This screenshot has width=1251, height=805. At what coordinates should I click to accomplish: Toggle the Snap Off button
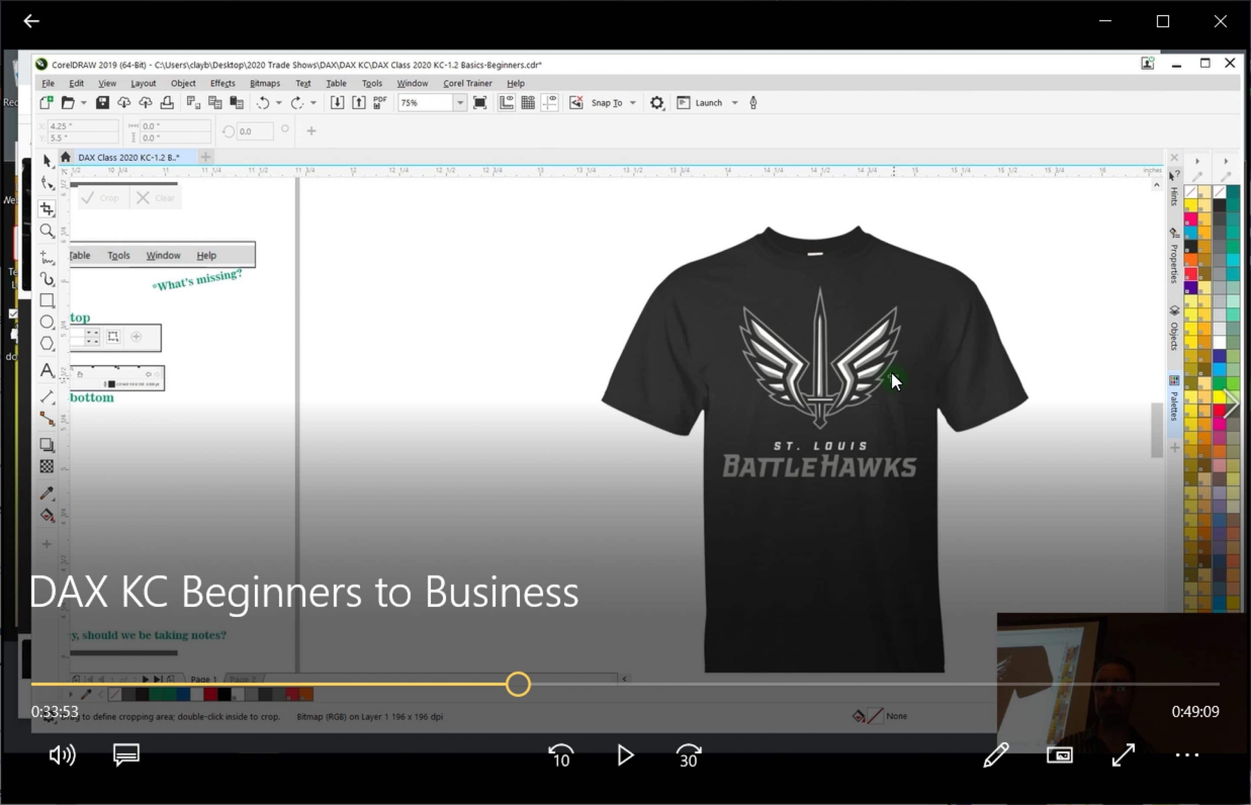point(576,103)
